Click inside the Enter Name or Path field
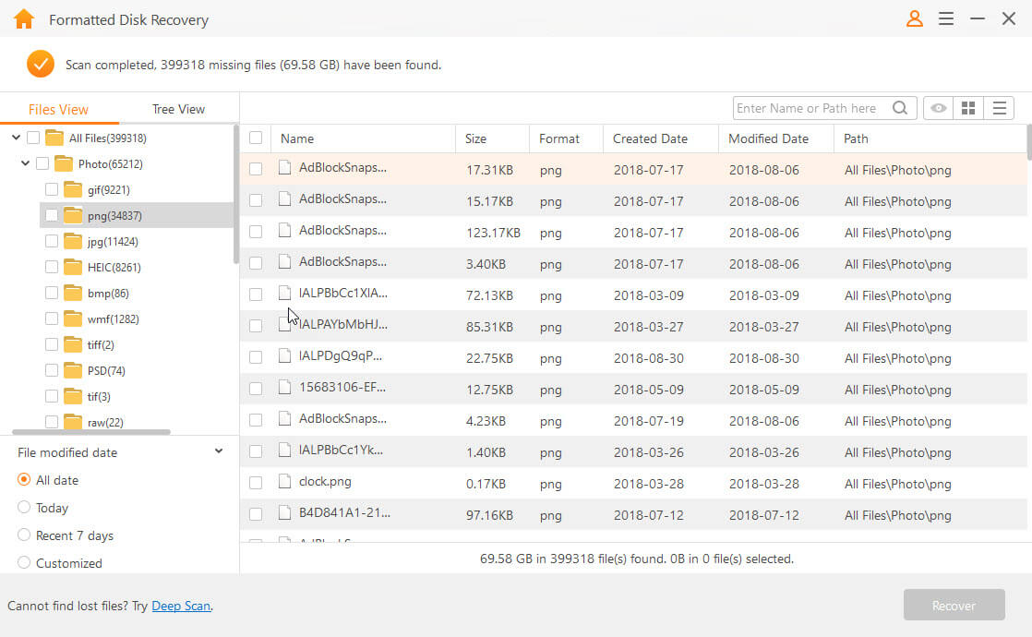1032x637 pixels. coord(812,108)
